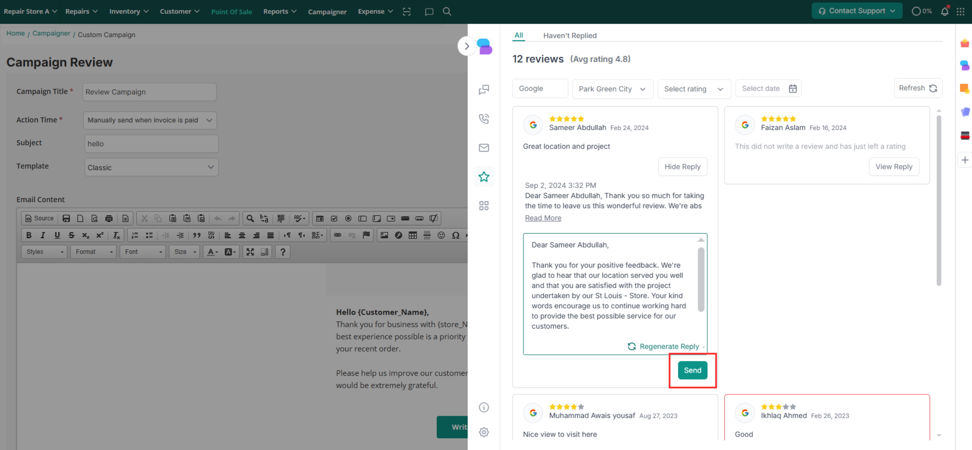Click the Show Blocks icon
This screenshot has width=972, height=450.
click(x=264, y=252)
